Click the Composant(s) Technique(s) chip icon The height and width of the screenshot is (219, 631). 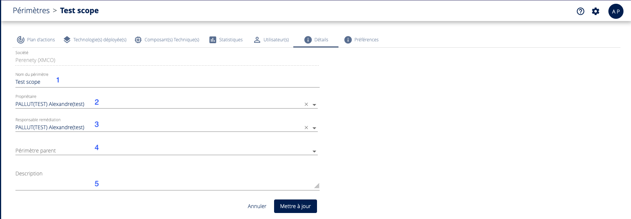pyautogui.click(x=138, y=40)
